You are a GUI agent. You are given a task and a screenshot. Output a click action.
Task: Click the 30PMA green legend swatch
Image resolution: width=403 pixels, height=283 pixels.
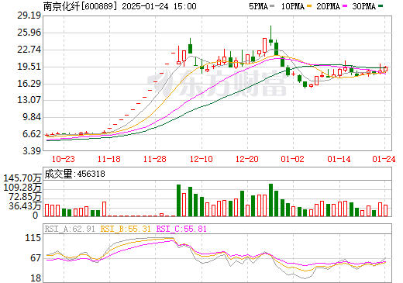pyautogui.click(x=381, y=6)
